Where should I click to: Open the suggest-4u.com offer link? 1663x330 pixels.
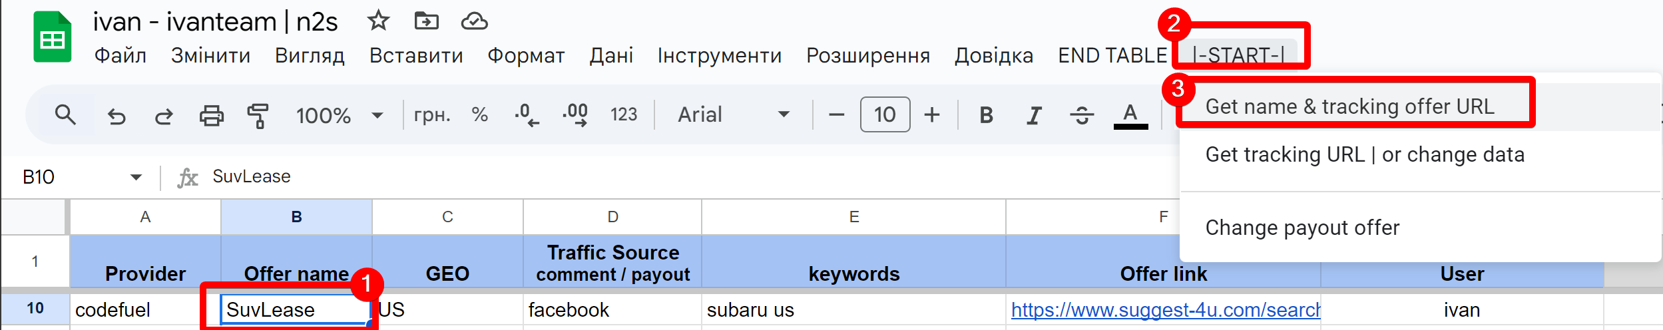1166,309
